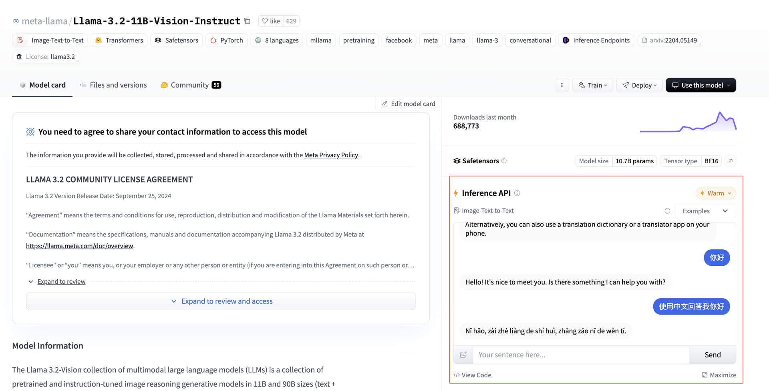Select the Image-Text-to-Text tag
Image resolution: width=769 pixels, height=391 pixels.
[x=50, y=40]
